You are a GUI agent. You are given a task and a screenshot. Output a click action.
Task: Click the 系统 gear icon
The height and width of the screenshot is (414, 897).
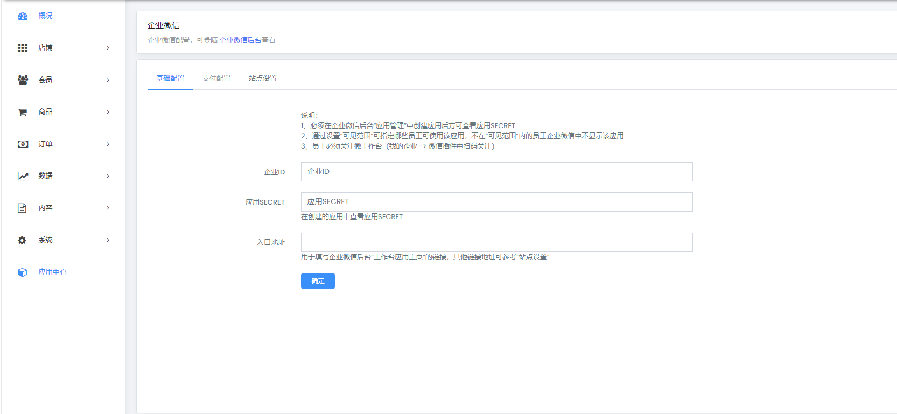pyautogui.click(x=22, y=240)
